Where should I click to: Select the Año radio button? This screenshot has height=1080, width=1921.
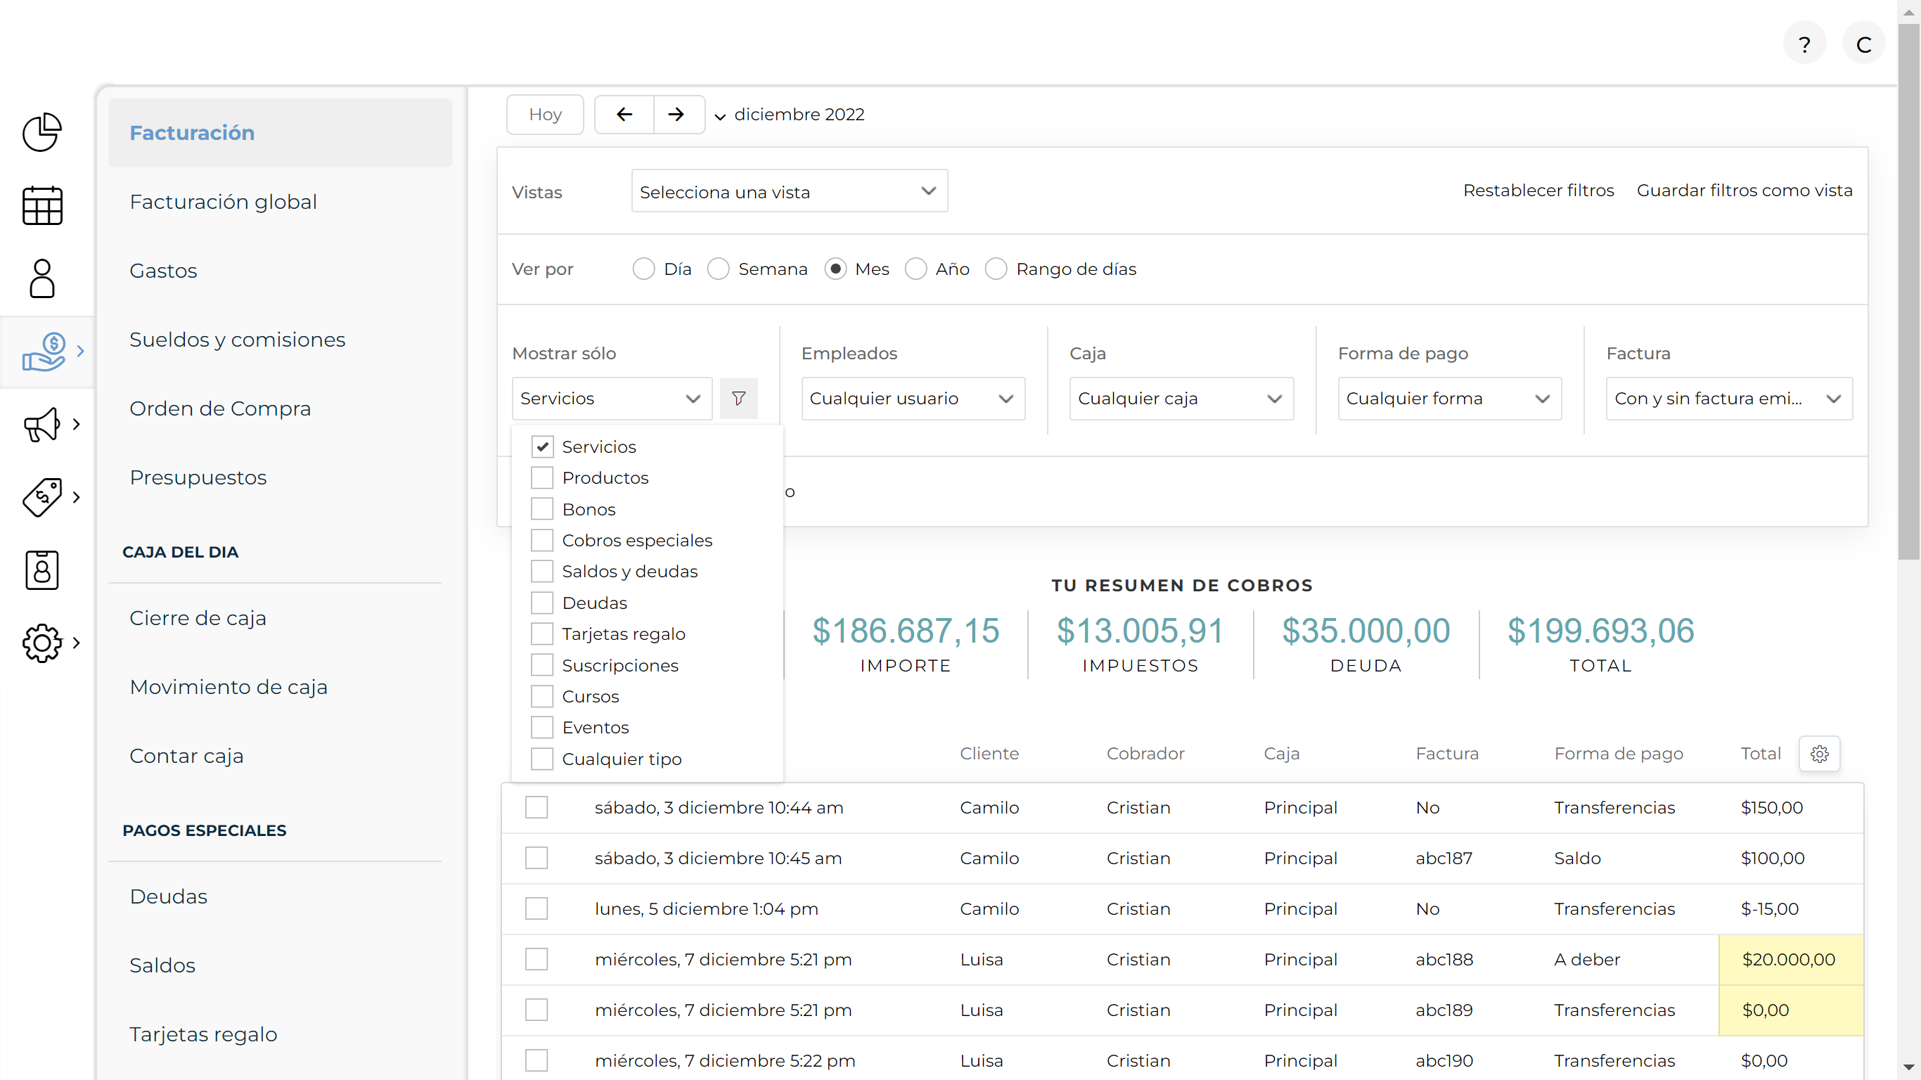click(915, 269)
